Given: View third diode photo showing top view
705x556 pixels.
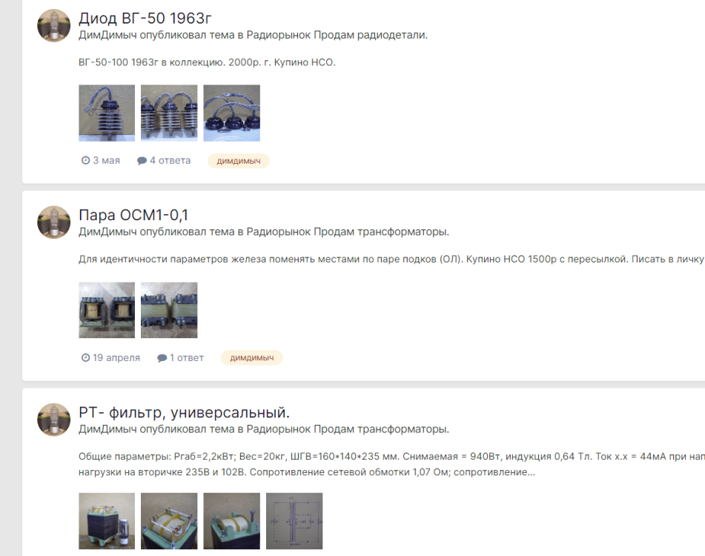Looking at the screenshot, I should pyautogui.click(x=231, y=113).
